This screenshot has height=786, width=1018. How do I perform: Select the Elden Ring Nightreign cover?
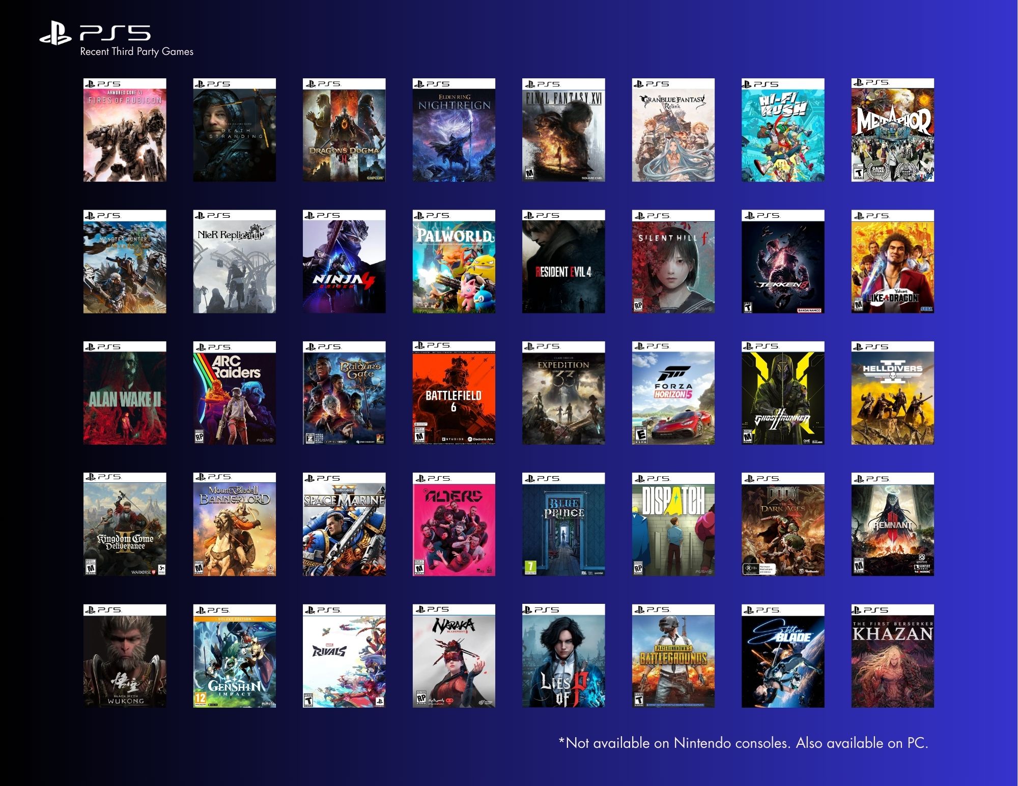(x=454, y=130)
